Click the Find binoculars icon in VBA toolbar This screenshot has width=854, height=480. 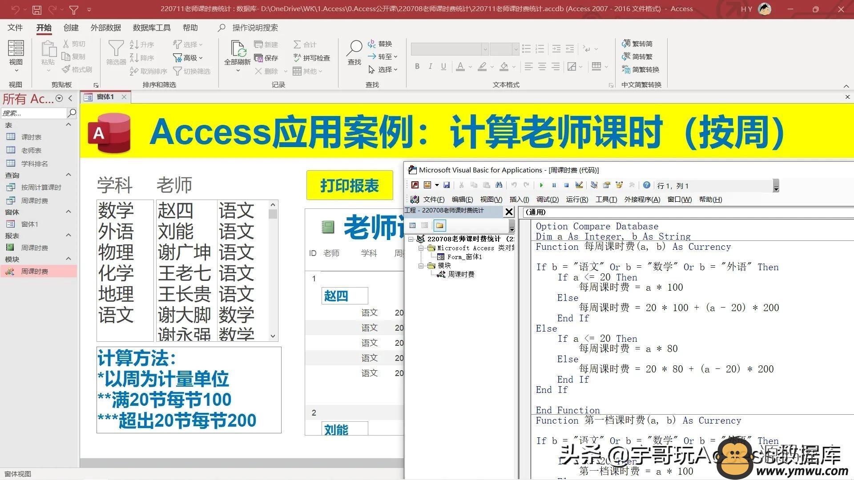[499, 185]
